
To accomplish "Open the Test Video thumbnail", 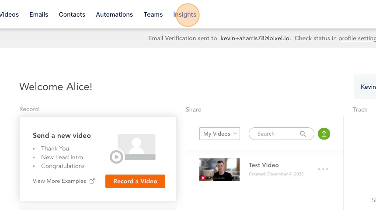I will [219, 170].
